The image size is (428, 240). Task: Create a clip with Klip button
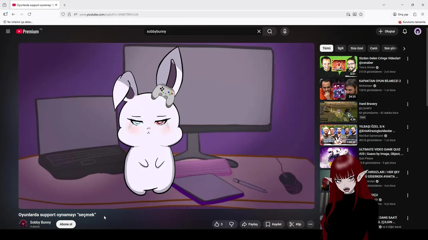(x=295, y=224)
